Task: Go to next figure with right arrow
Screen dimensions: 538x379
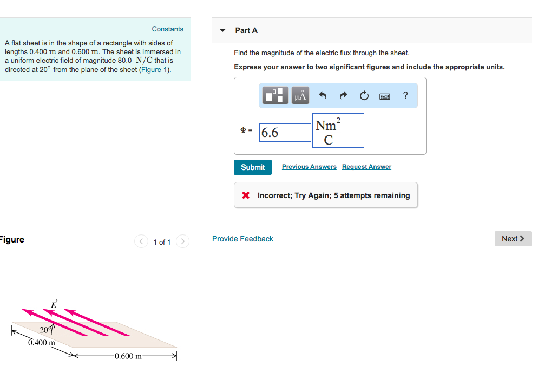Action: click(182, 242)
